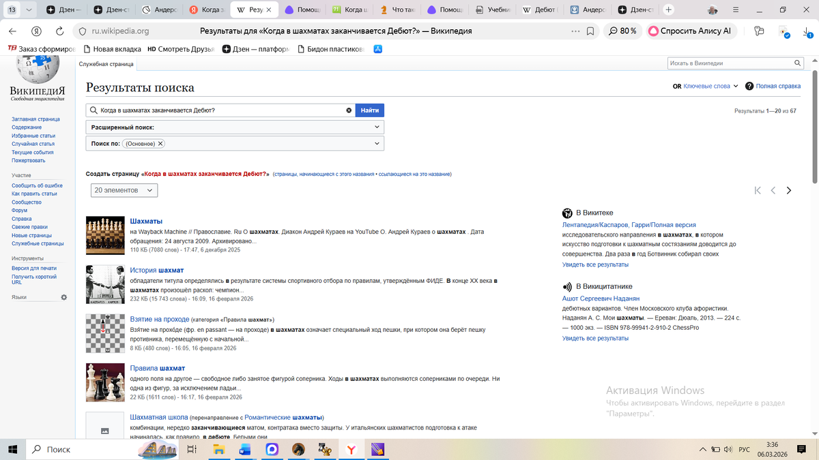Click the Wikipedia top search field

point(730,63)
